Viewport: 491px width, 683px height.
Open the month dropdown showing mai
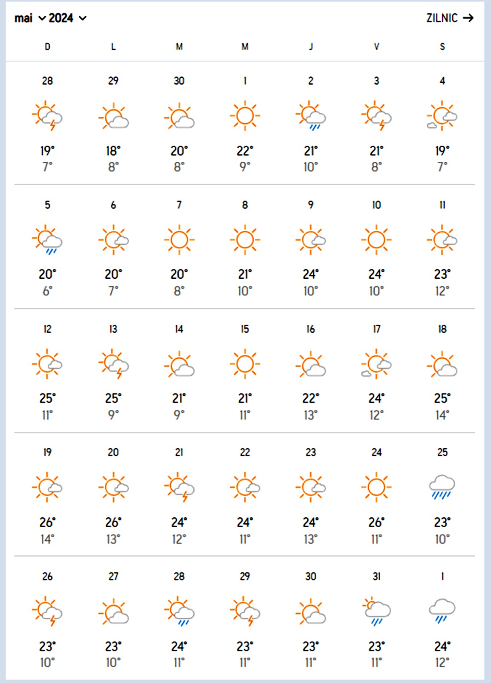click(x=29, y=18)
